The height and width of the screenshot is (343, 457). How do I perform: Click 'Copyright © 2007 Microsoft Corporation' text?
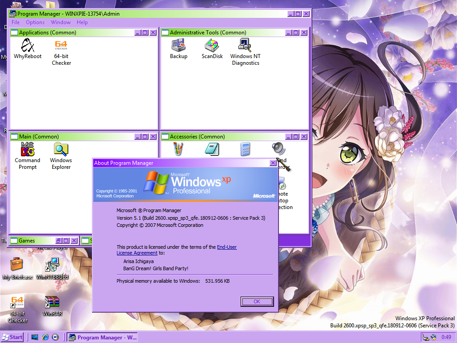point(160,225)
